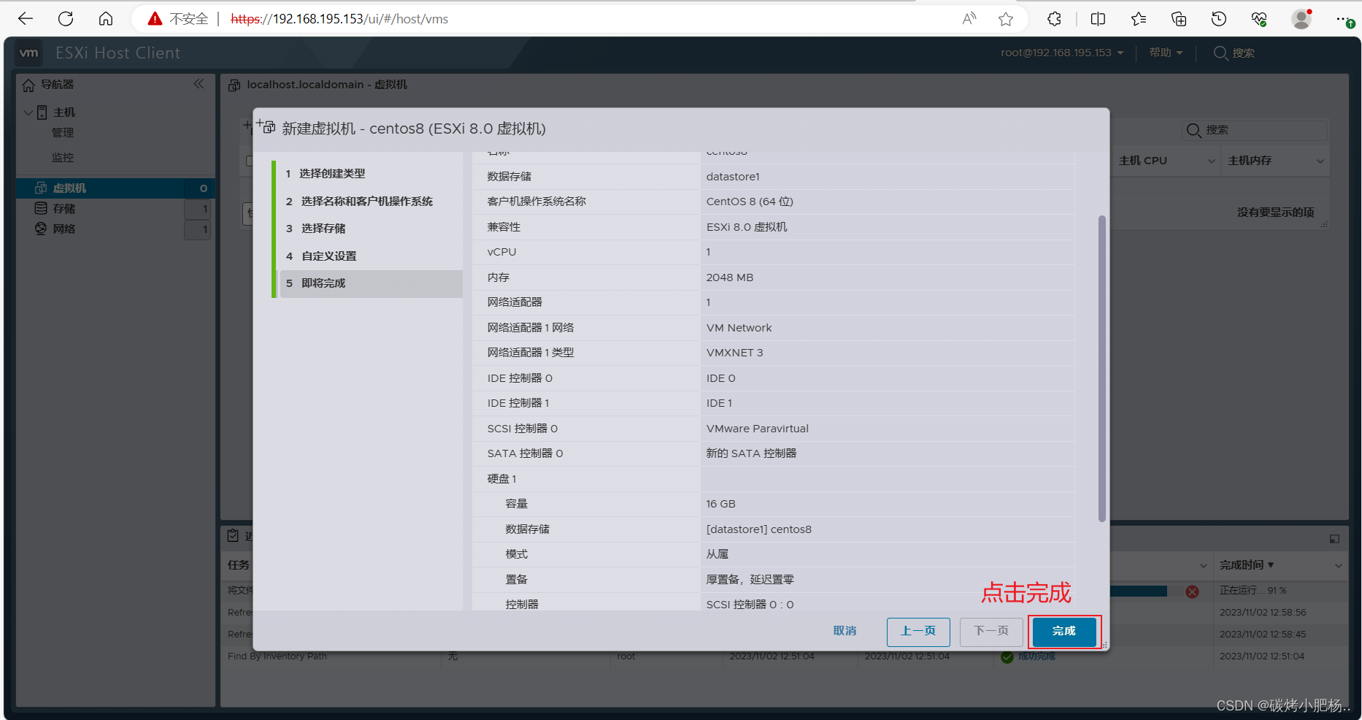The height and width of the screenshot is (720, 1362).
Task: Open read aloud icon in address bar
Action: [x=969, y=19]
